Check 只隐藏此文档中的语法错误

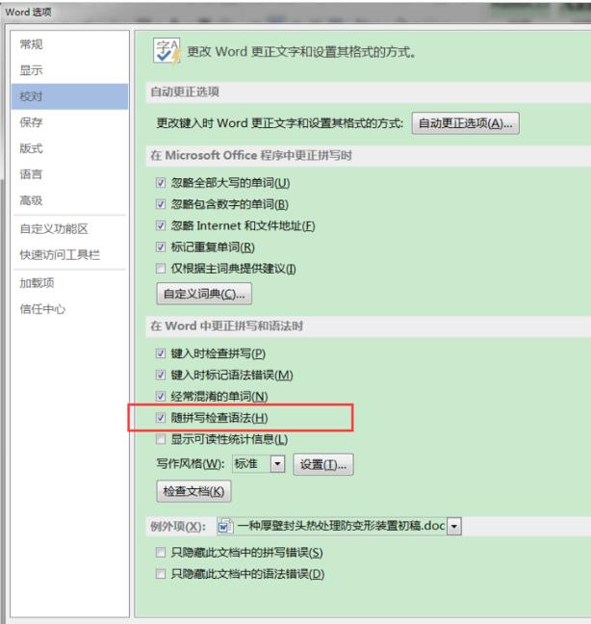click(x=161, y=574)
